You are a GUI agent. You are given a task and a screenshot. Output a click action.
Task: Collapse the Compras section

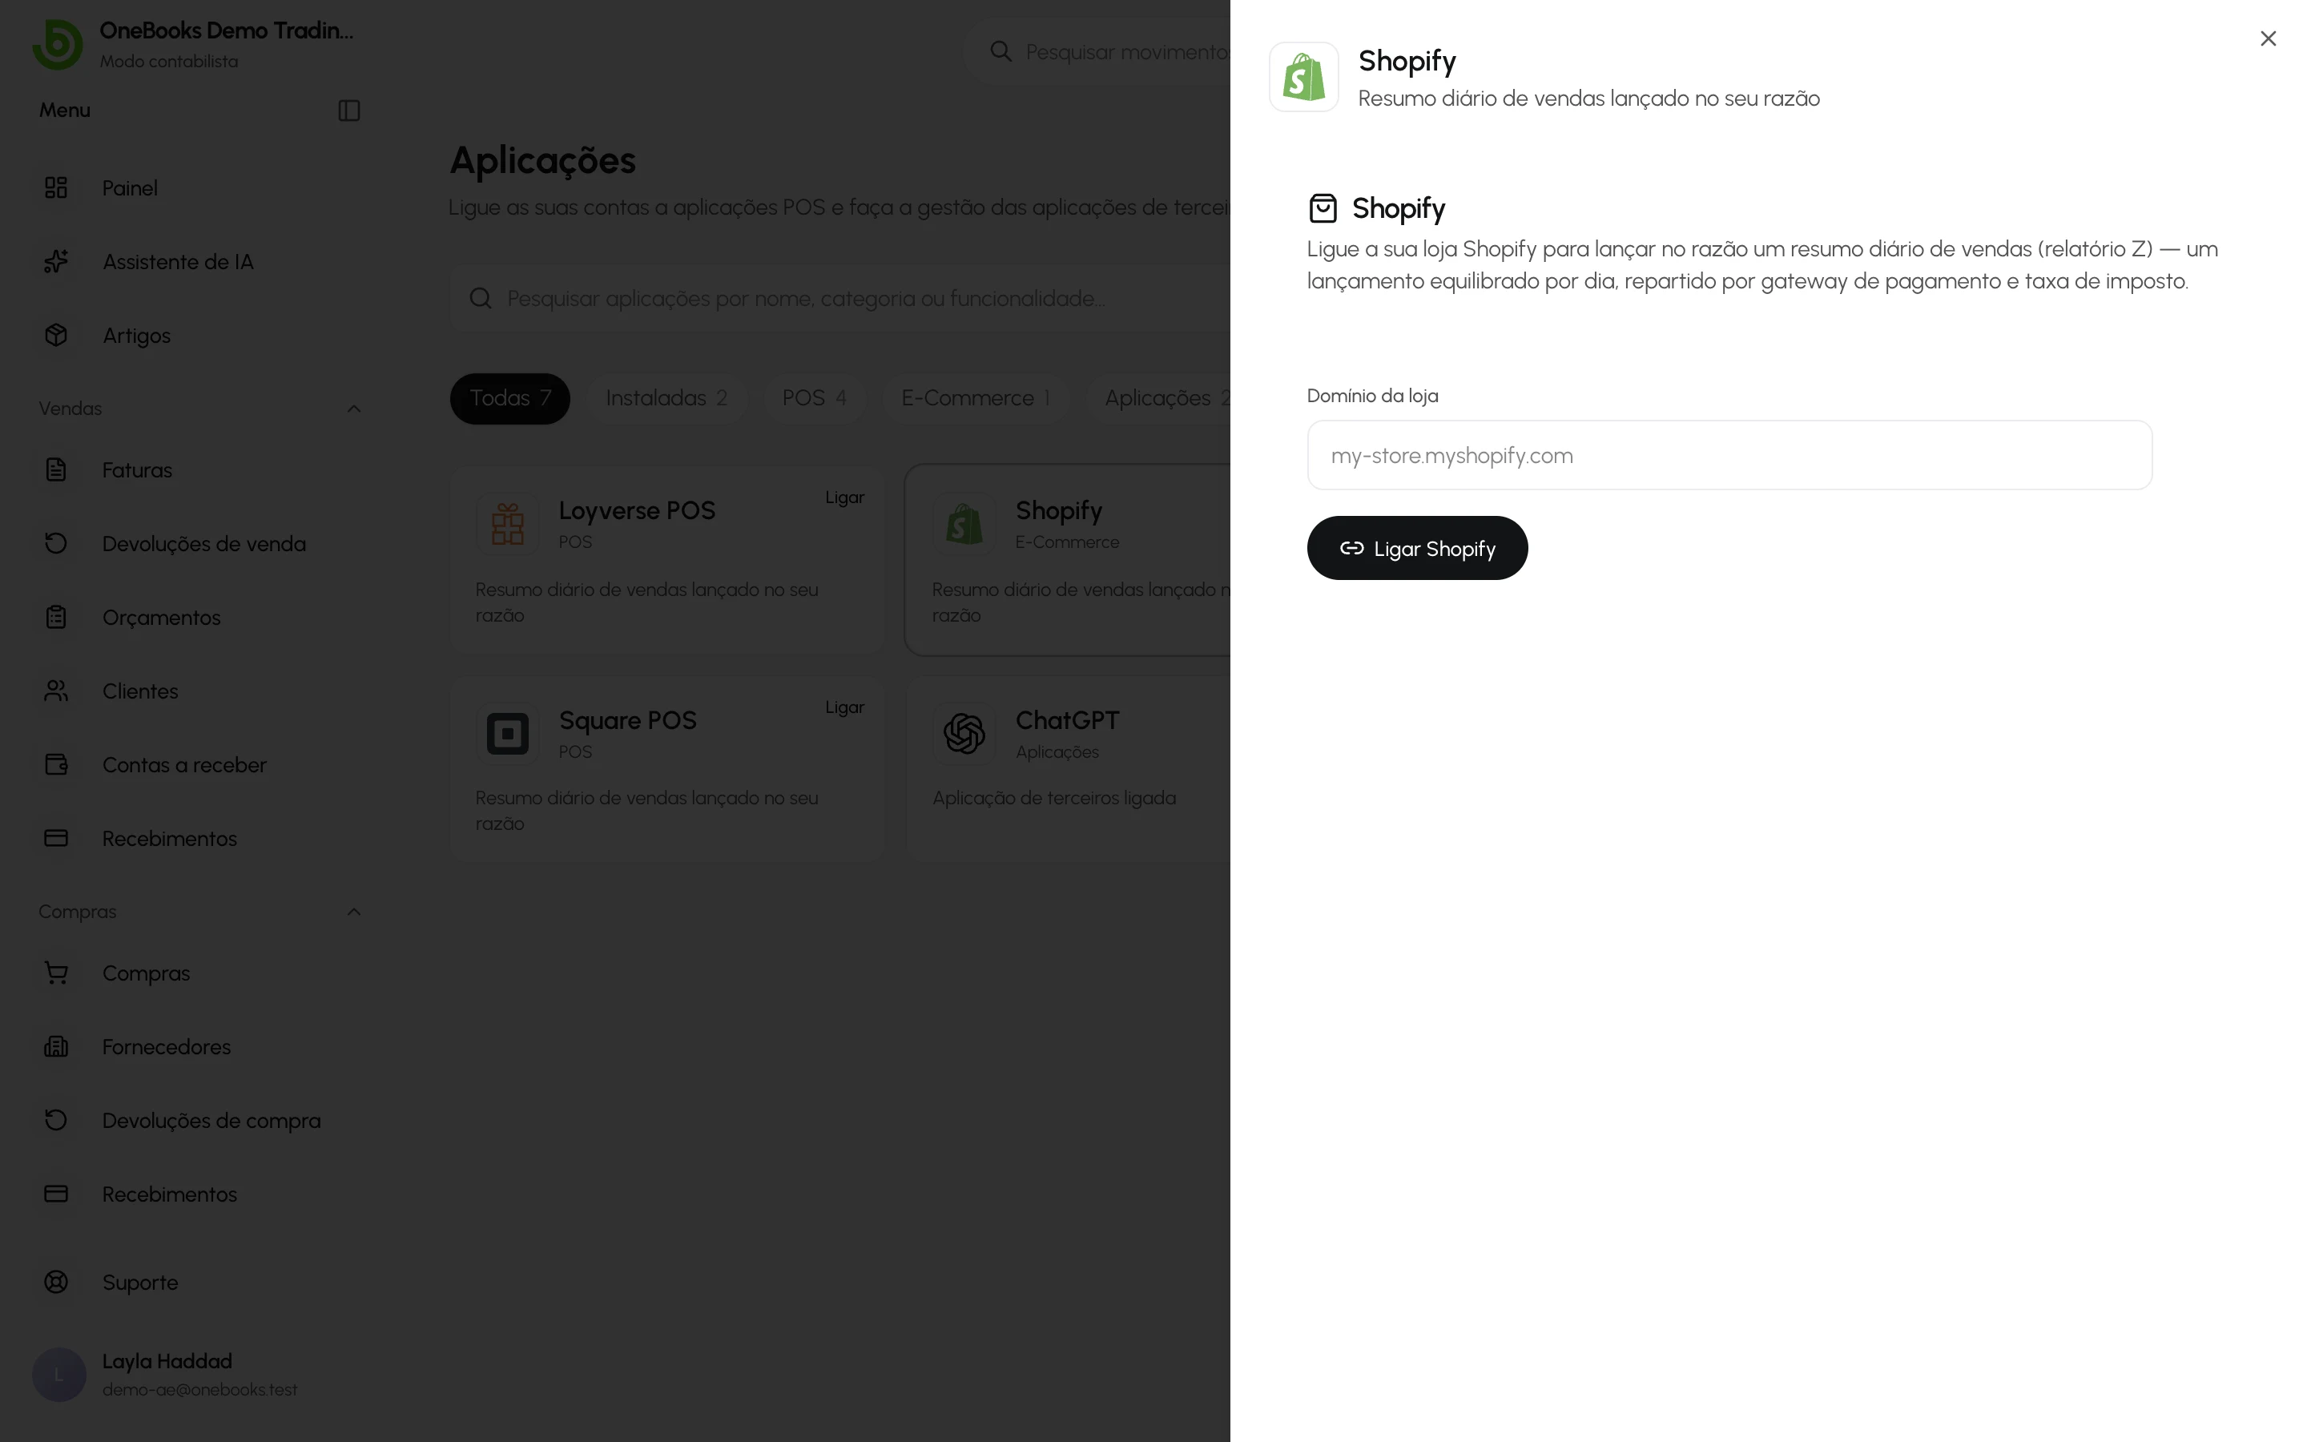tap(354, 912)
